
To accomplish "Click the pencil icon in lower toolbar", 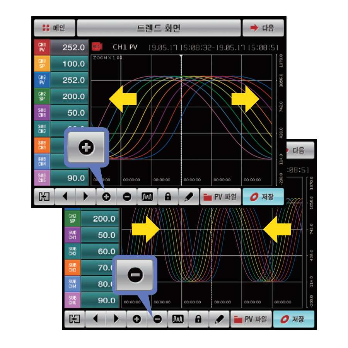I will tap(219, 319).
